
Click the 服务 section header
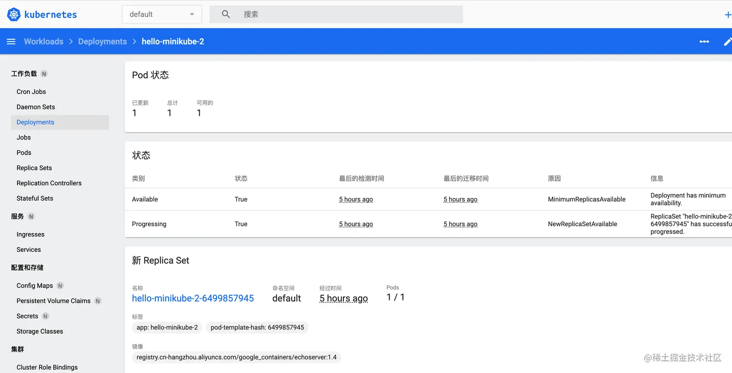[x=17, y=217]
